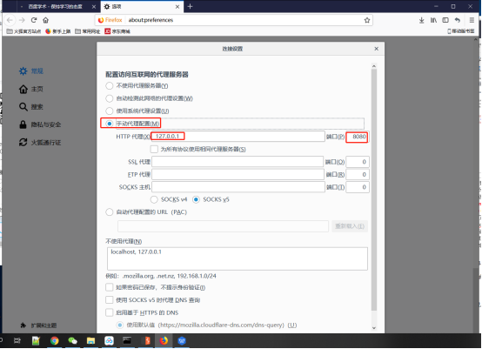Image resolution: width=482 pixels, height=349 pixels.
Task: Open the 新手上路 bookmark
Action: tap(57, 31)
